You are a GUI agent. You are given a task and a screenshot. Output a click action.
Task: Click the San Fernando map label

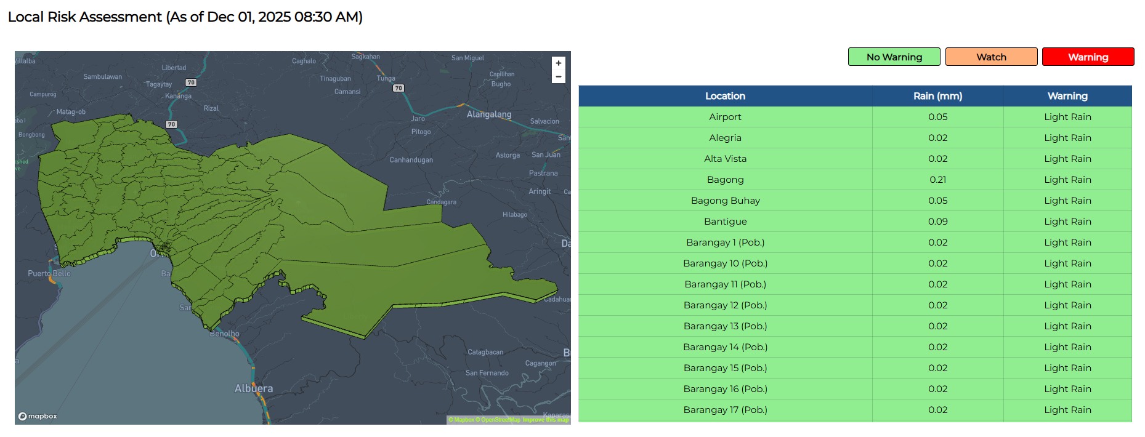[x=487, y=373]
